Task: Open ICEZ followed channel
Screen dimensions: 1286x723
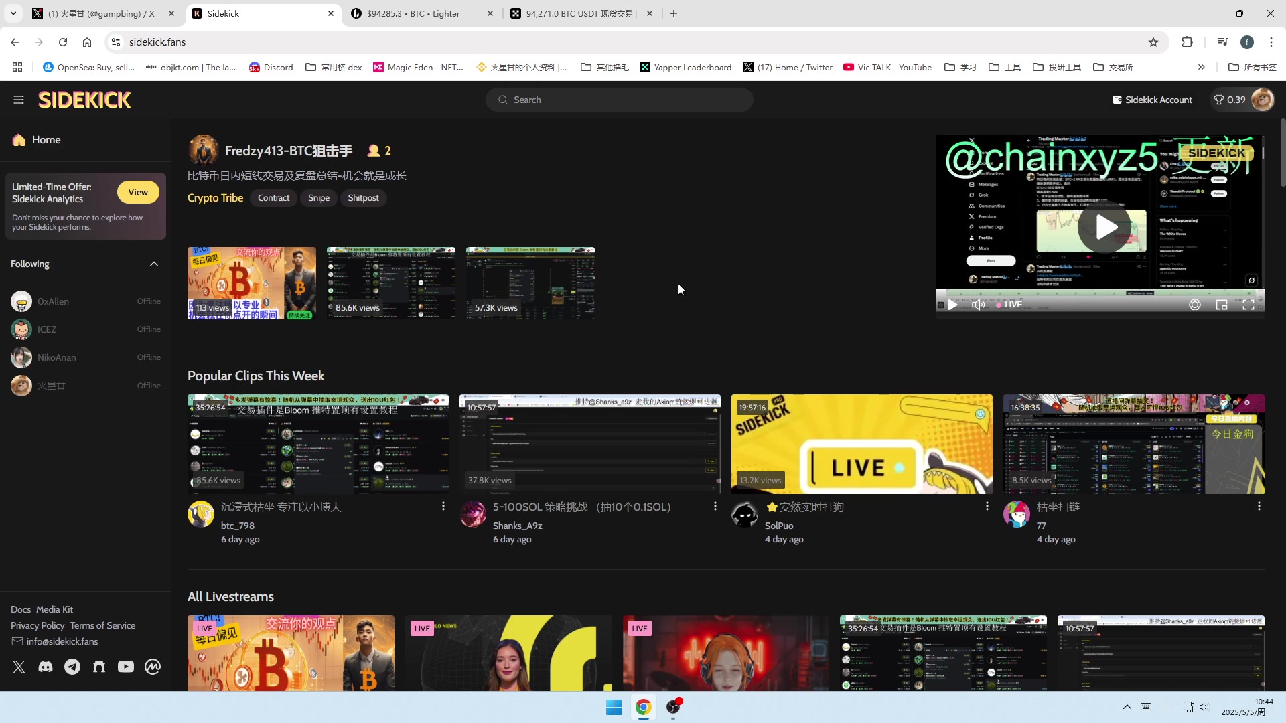Action: 86,329
